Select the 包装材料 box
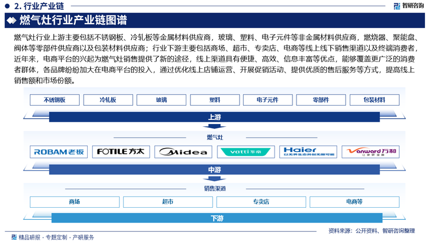The width and height of the screenshot is (430, 241). [374, 100]
